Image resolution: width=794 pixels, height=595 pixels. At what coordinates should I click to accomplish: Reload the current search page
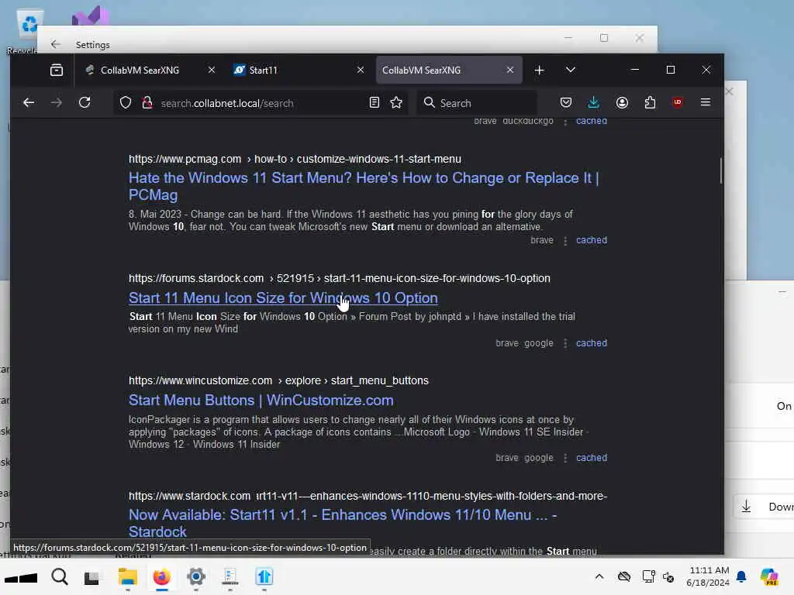(x=85, y=103)
